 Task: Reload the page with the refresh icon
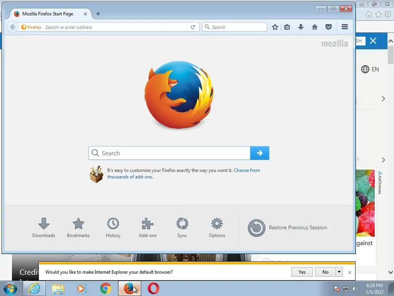pyautogui.click(x=193, y=27)
